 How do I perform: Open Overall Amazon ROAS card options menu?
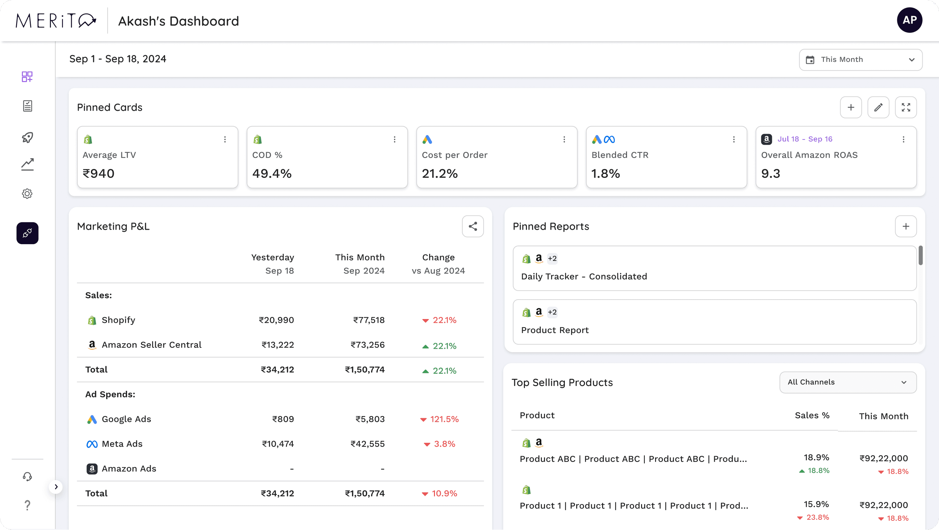click(903, 140)
